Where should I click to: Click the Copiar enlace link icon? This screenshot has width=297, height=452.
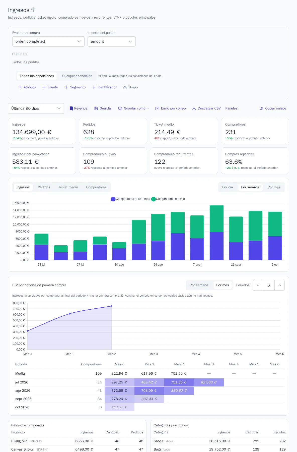tap(261, 108)
